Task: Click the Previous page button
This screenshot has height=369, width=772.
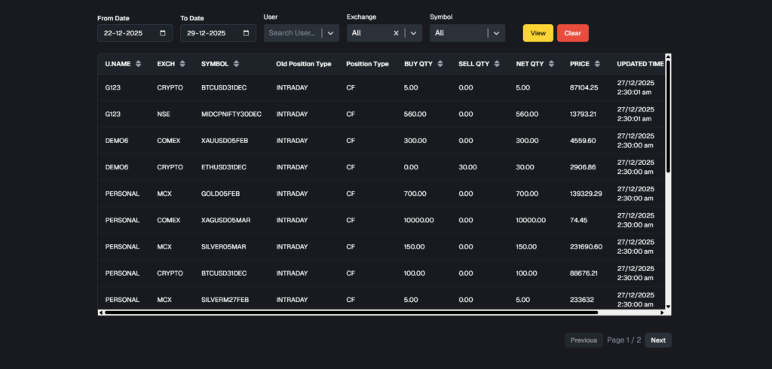Action: pos(584,340)
